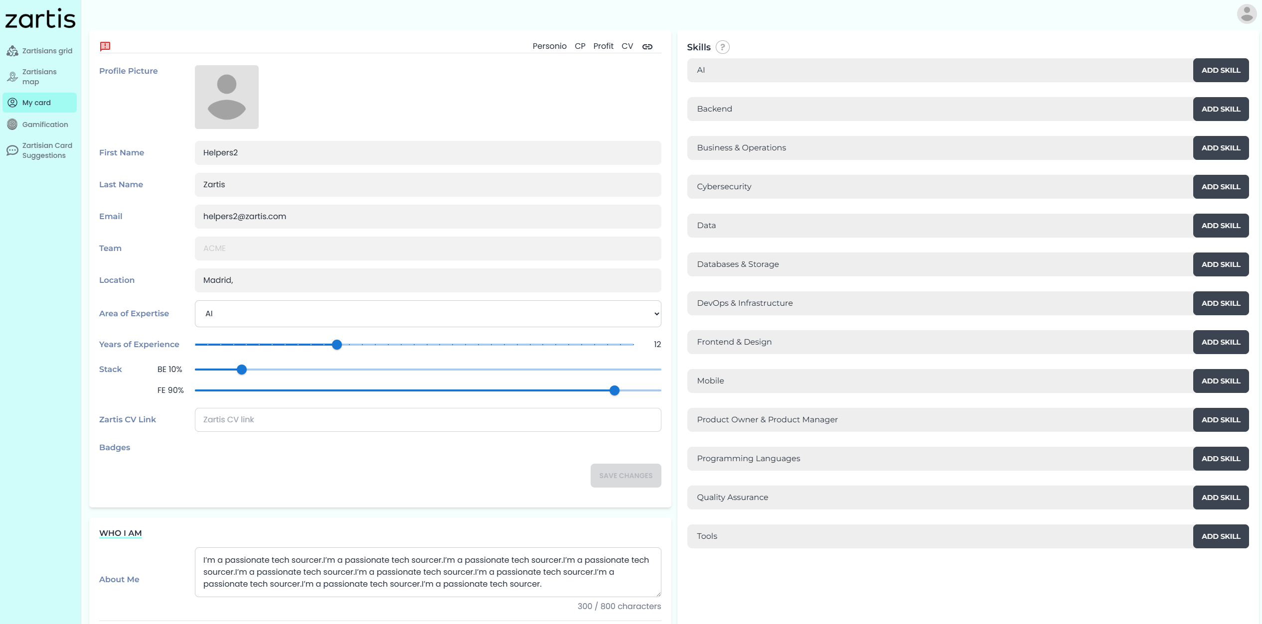The image size is (1262, 624).
Task: Click the First Name field with Helpers2
Action: 428,153
